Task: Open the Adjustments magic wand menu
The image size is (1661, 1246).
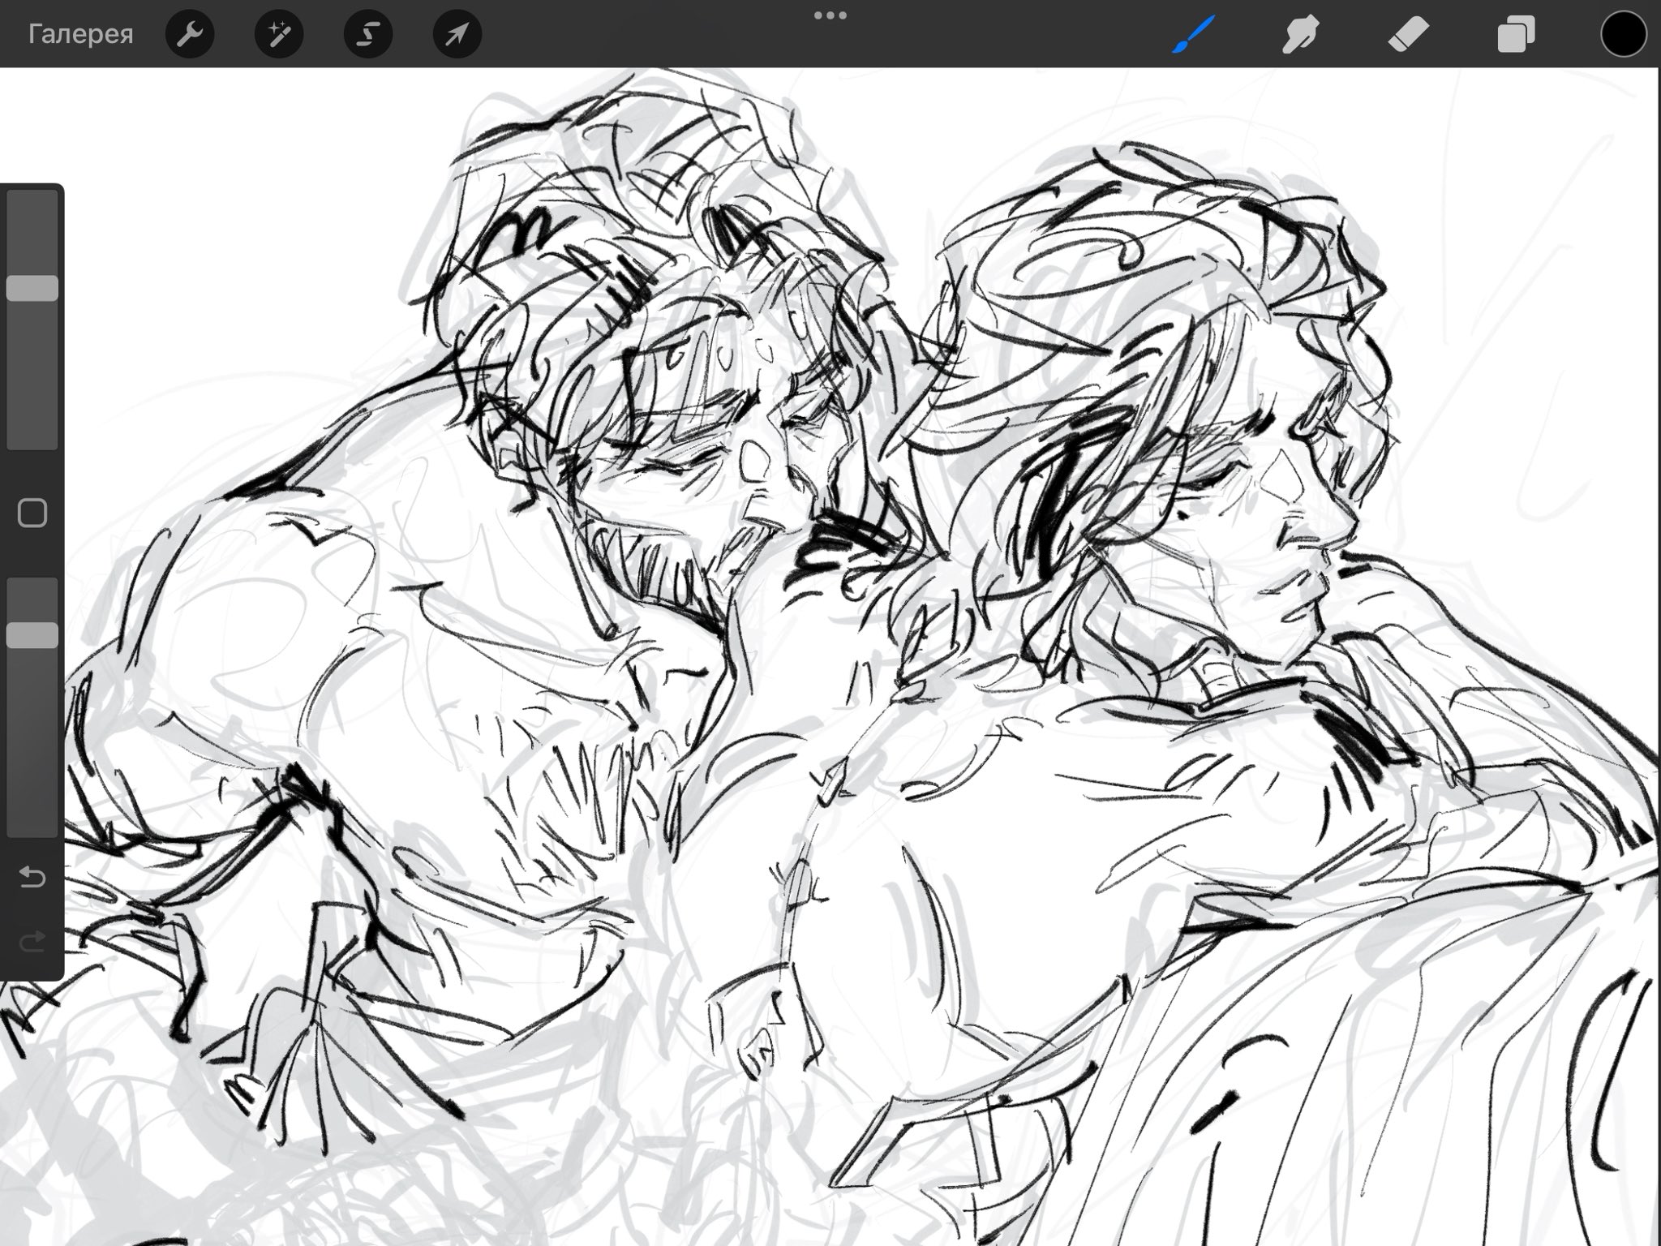Action: 279,34
